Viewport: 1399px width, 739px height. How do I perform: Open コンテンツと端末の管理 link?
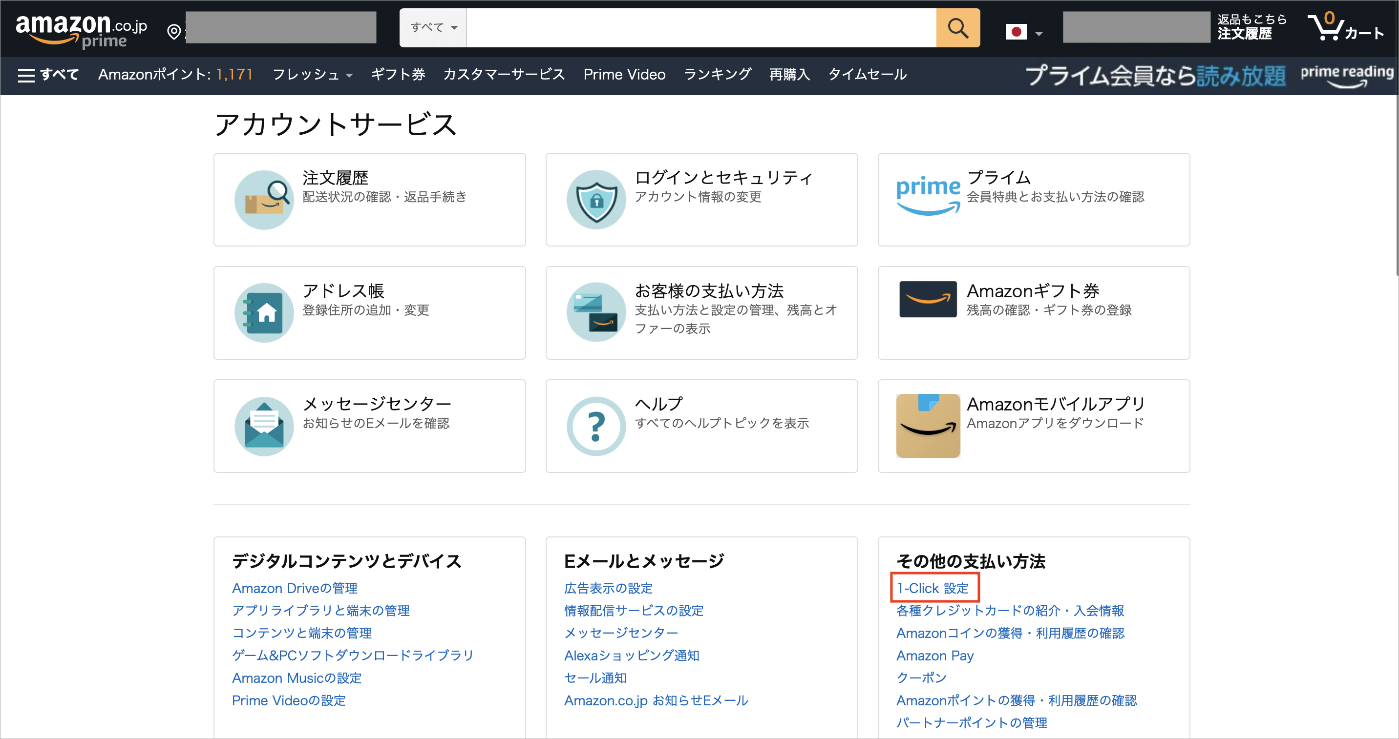pos(301,633)
